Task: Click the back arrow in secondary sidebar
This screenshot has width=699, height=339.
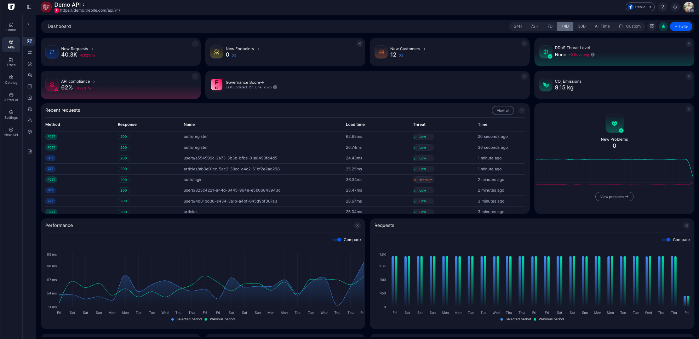Action: [x=29, y=24]
